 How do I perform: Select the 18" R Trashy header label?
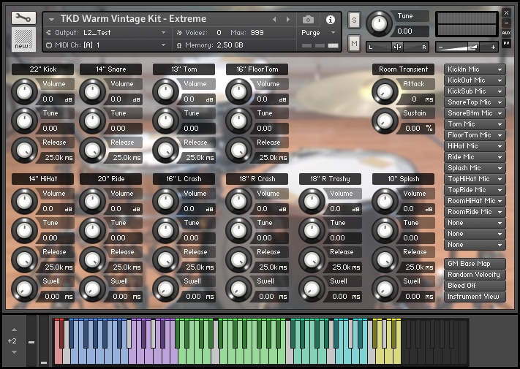330,179
